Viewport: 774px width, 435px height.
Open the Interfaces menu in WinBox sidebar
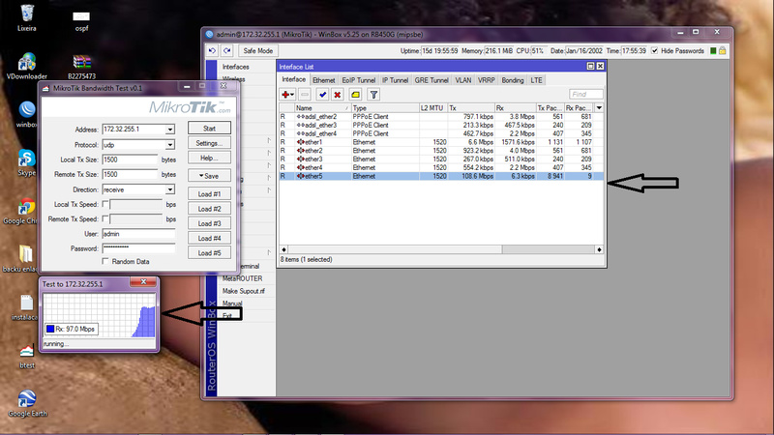click(235, 66)
